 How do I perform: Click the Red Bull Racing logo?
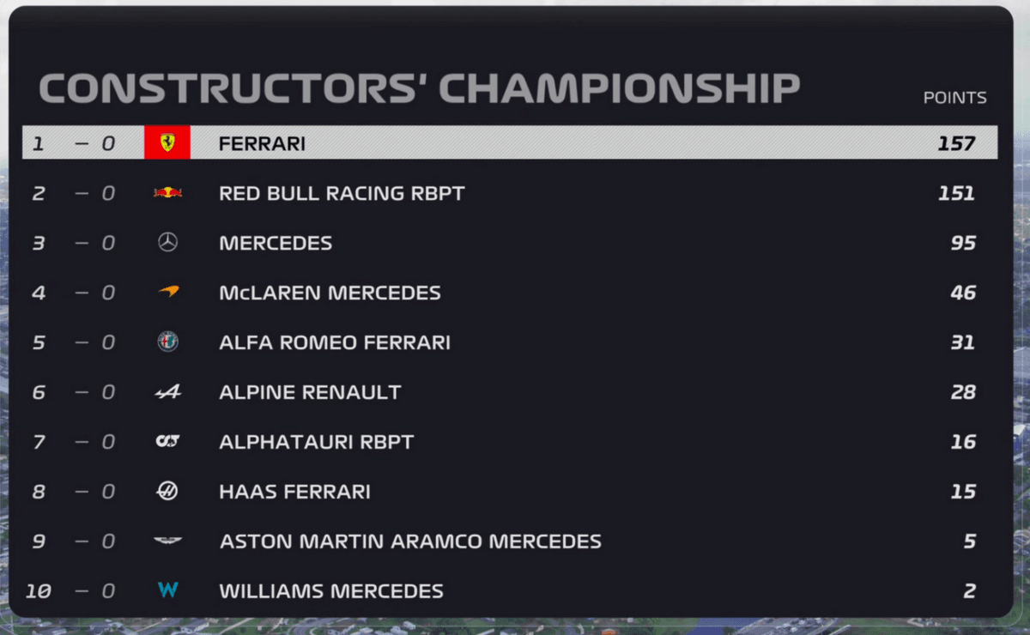(x=167, y=193)
